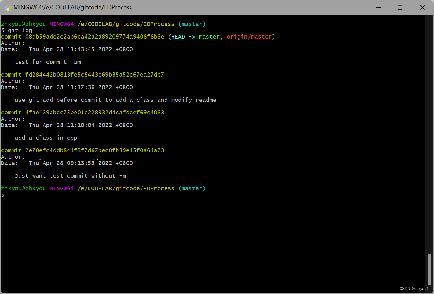Screen dimensions: 434x294
Task: Click the typed command 'git log'
Action: [20, 30]
